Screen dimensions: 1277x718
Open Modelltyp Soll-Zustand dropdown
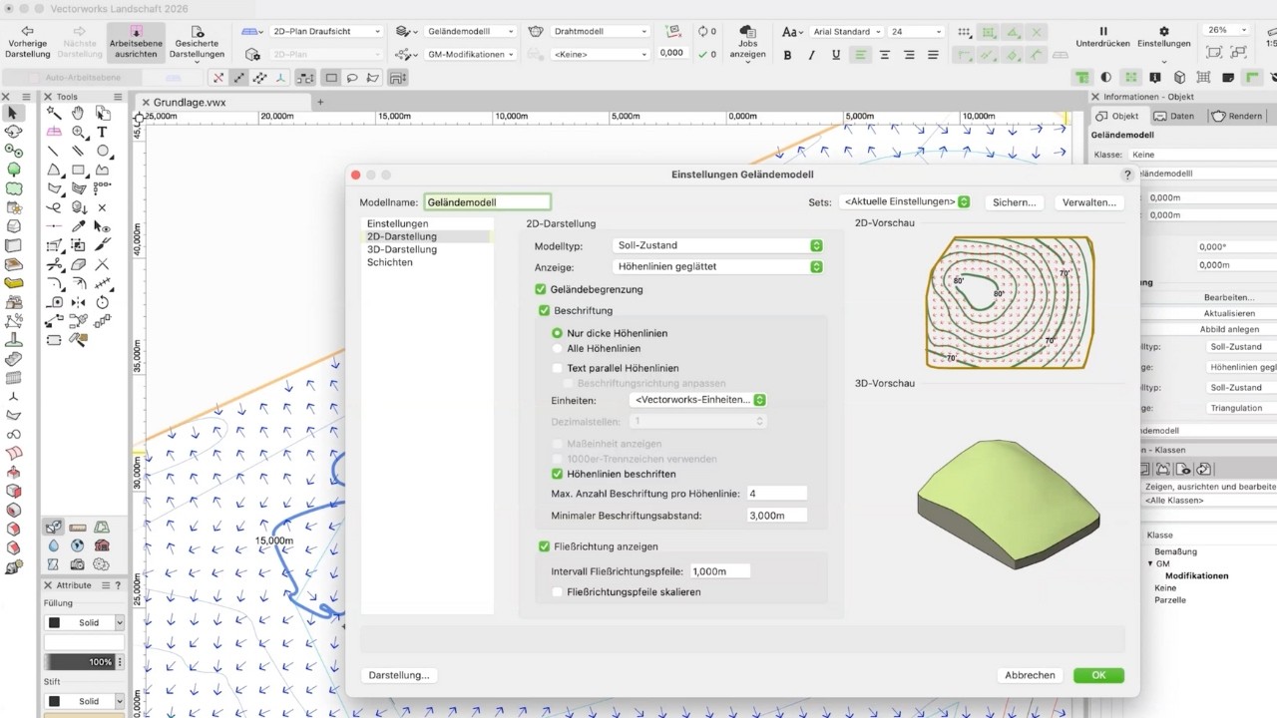coord(717,245)
